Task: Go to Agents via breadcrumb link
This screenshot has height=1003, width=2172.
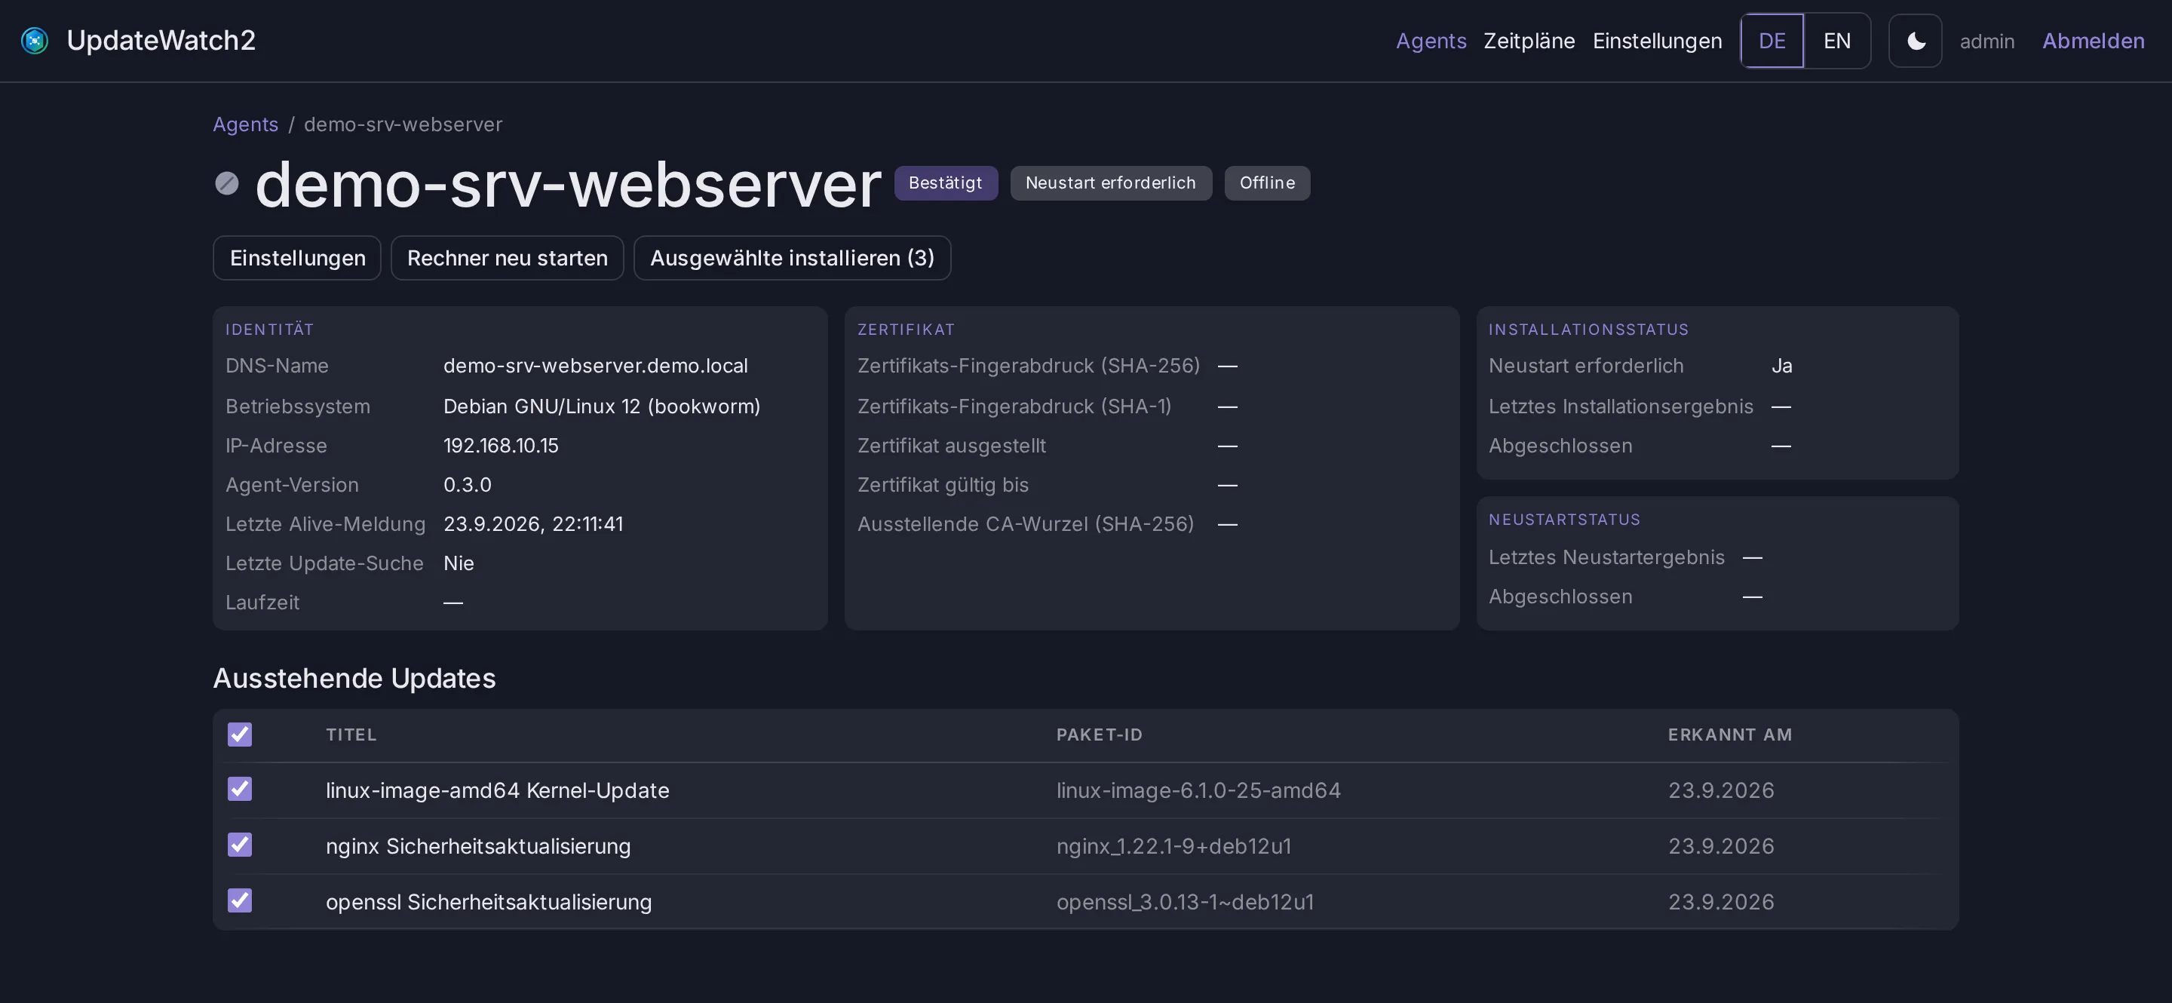Action: coord(245,124)
